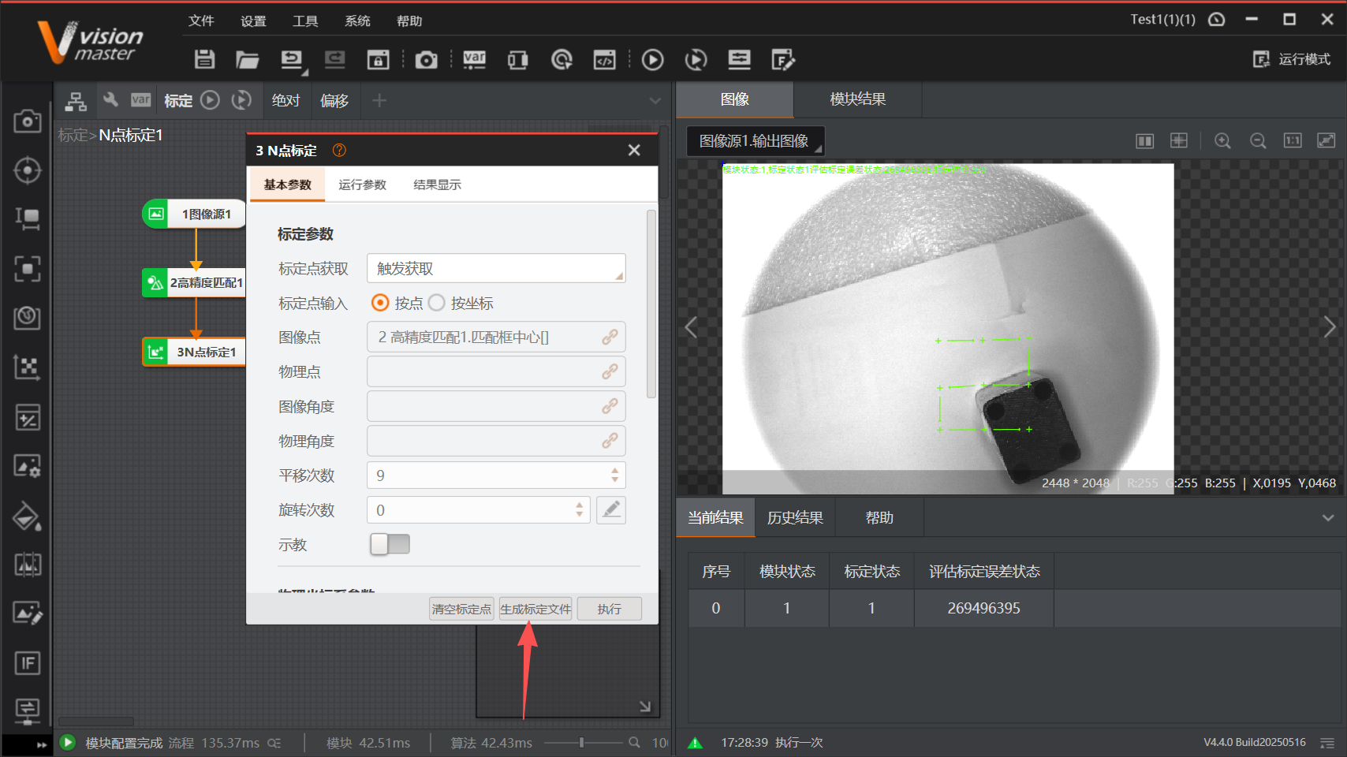Click the pencil edit icon beside 旋转次数
This screenshot has width=1347, height=757.
[x=610, y=510]
